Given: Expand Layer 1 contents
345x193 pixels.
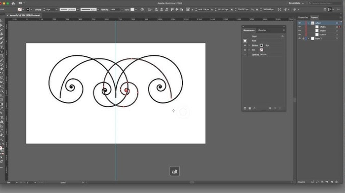Looking at the screenshot, I should (308, 39).
